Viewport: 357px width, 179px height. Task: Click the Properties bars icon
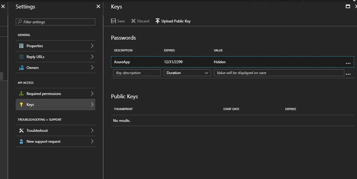(21, 46)
